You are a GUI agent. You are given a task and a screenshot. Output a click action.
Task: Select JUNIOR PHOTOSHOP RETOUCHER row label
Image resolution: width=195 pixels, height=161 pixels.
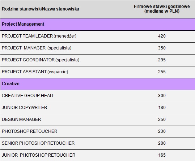(38, 155)
